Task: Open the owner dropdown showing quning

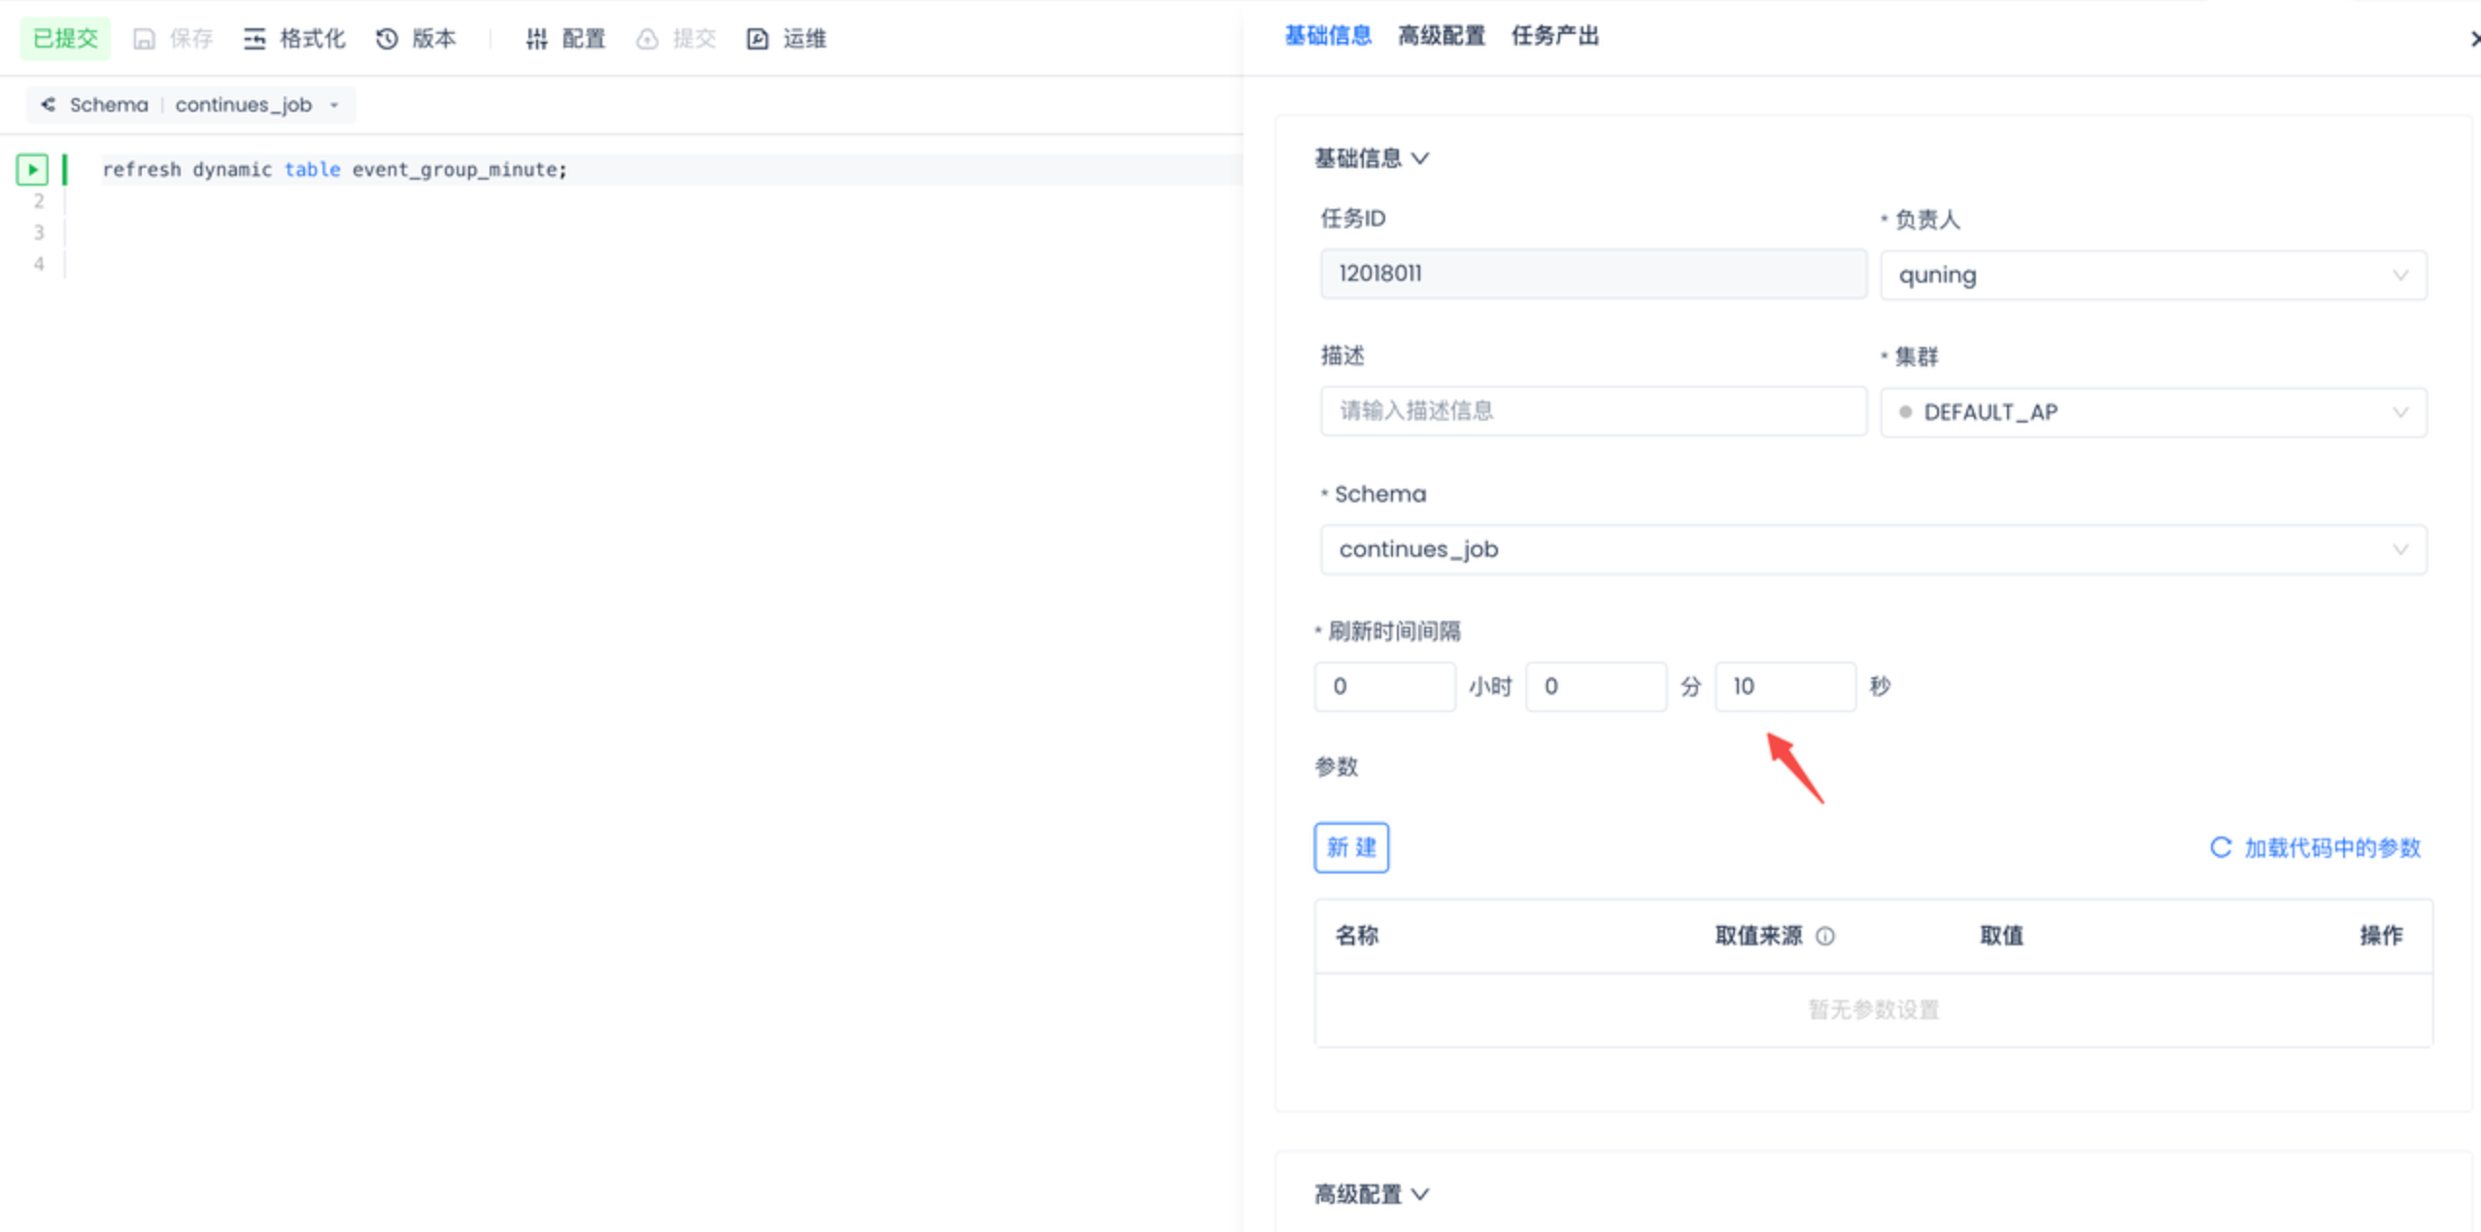Action: click(2152, 275)
